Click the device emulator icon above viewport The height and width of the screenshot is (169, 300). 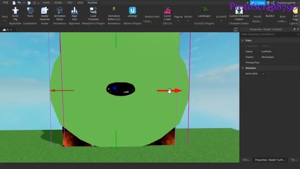coord(235,30)
